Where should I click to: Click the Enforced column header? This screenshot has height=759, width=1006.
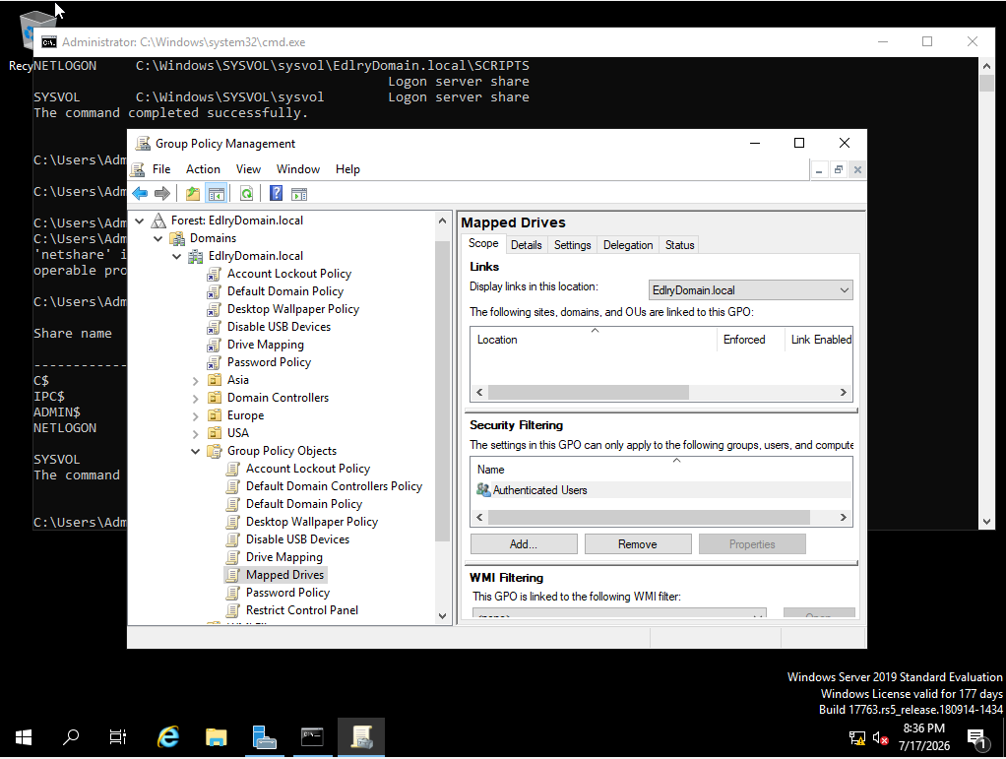[x=750, y=340]
